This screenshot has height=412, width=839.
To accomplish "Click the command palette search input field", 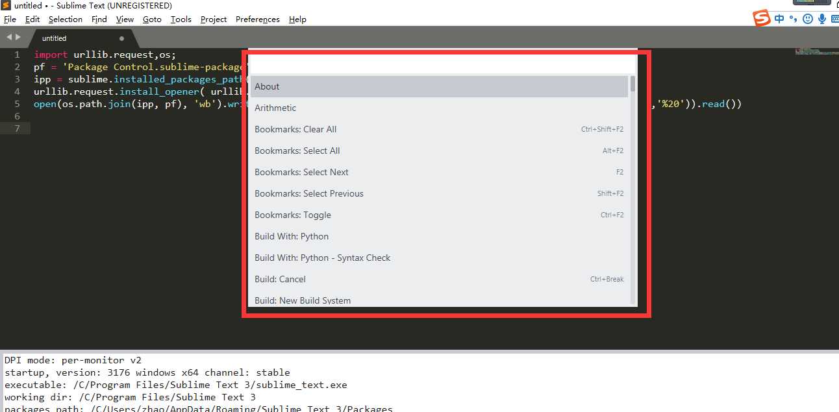I will (x=442, y=64).
